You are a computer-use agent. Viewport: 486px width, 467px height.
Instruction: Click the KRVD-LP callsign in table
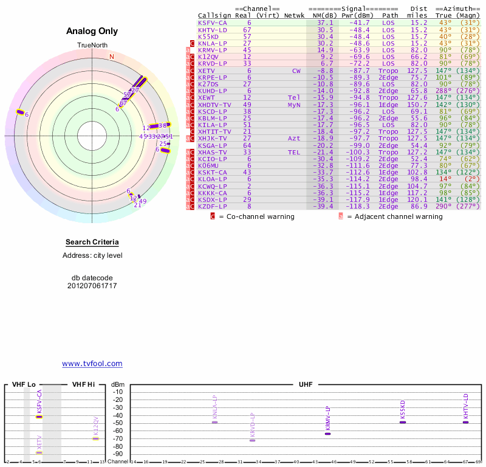tap(212, 64)
